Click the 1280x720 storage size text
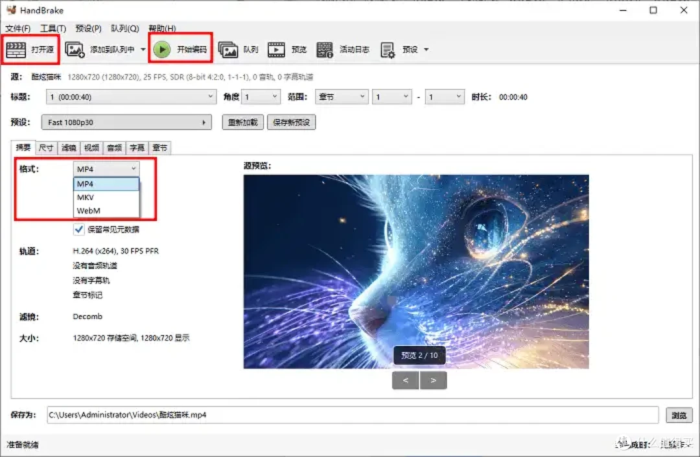This screenshot has width=700, height=457. [131, 338]
